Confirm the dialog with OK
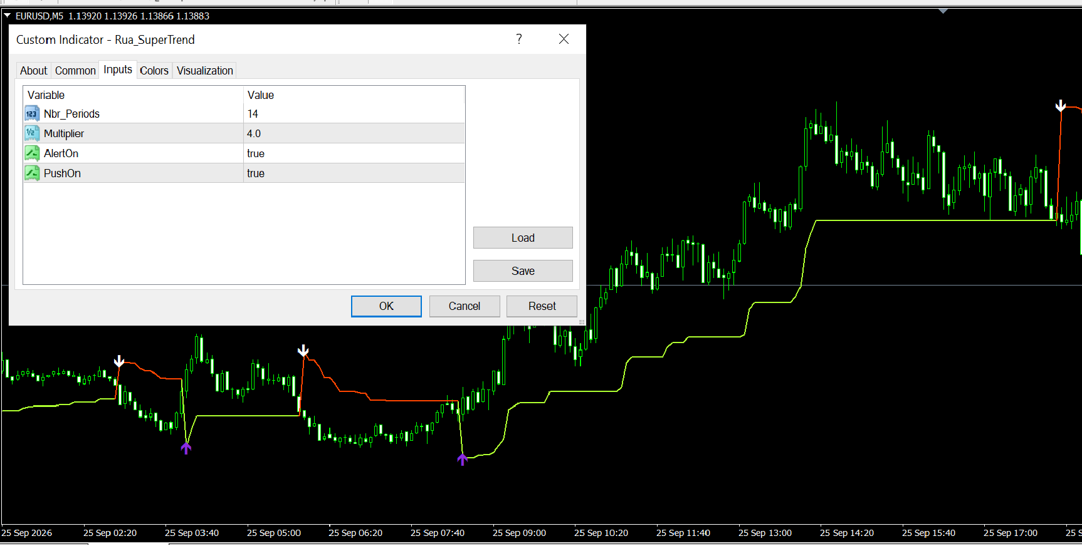1082x546 pixels. click(x=386, y=306)
